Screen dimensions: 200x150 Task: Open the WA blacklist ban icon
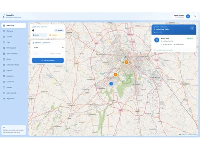tap(4, 48)
